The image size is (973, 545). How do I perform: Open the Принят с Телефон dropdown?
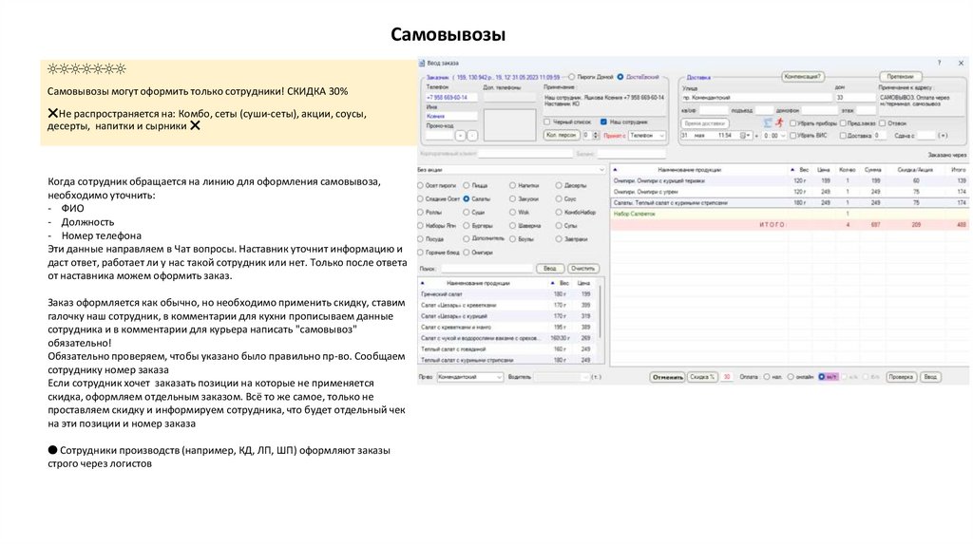pos(661,136)
